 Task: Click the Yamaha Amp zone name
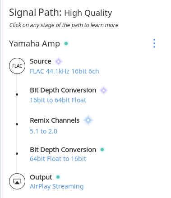tap(34, 44)
